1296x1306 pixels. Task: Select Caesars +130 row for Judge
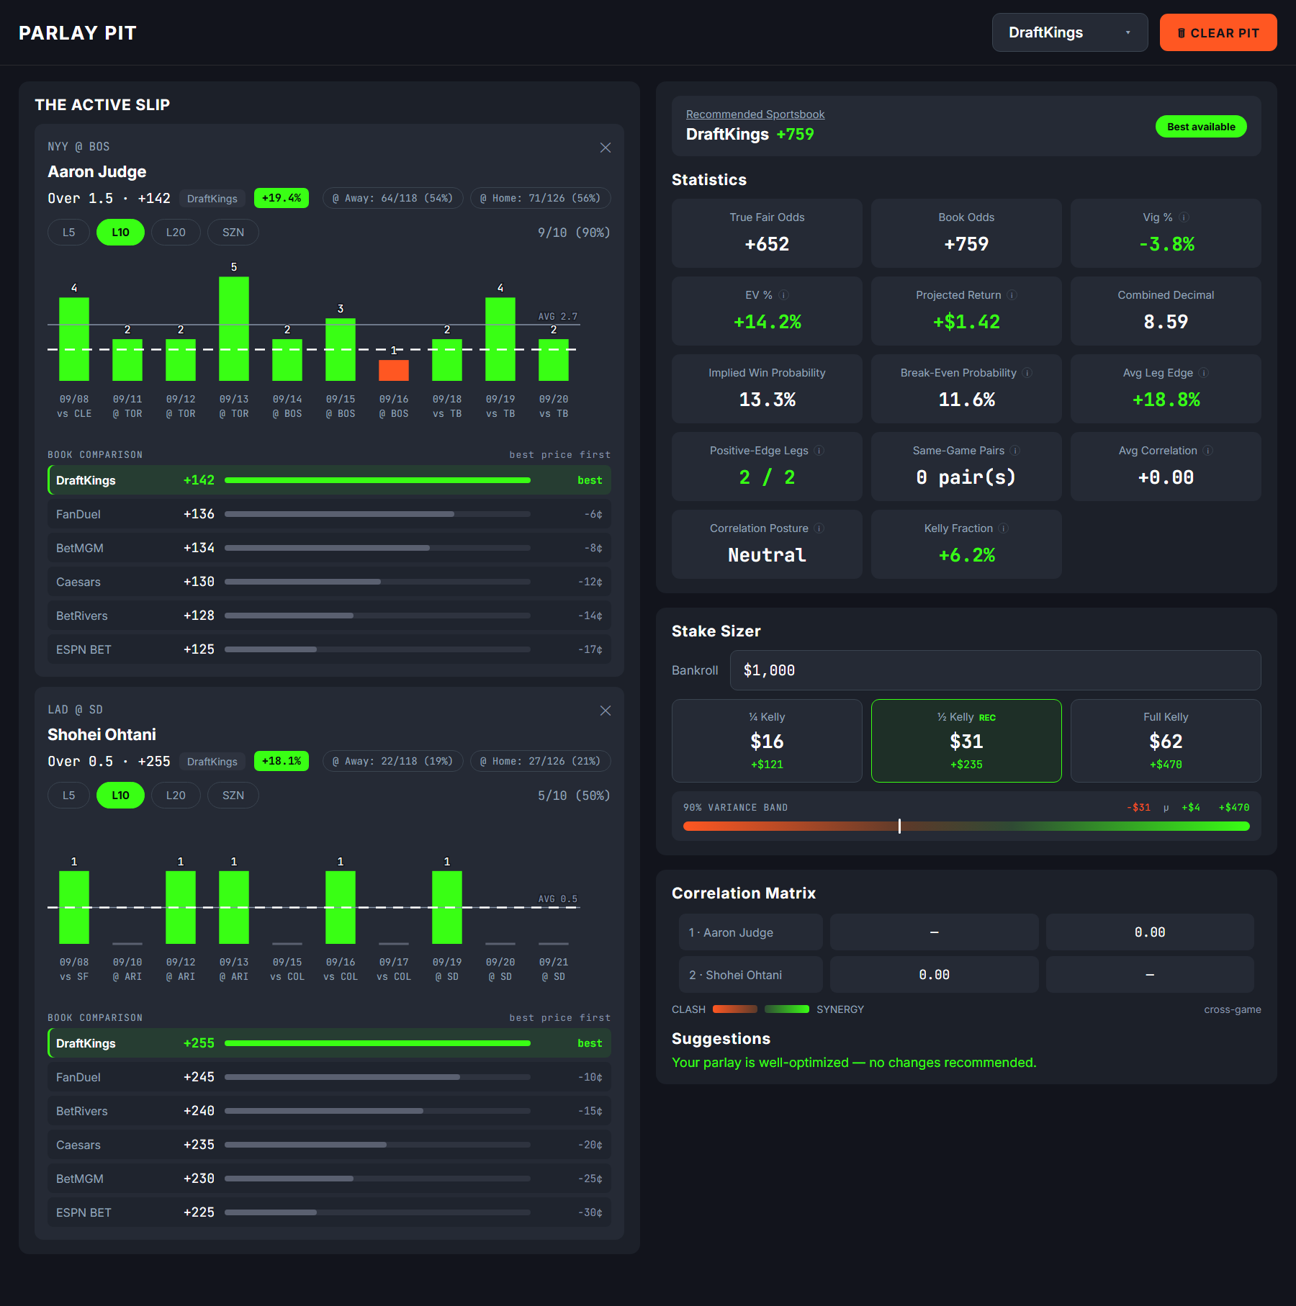point(329,582)
